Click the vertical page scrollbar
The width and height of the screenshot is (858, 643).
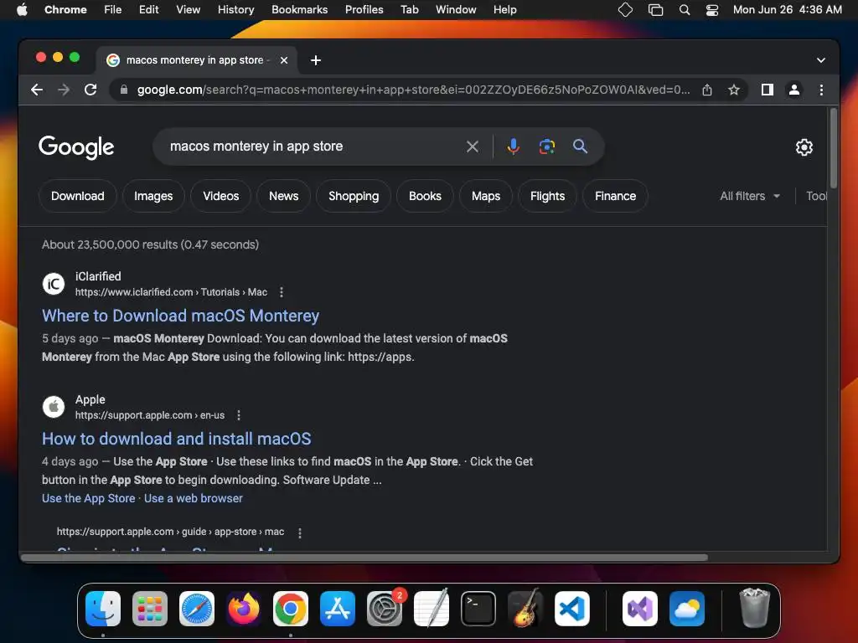(834, 149)
